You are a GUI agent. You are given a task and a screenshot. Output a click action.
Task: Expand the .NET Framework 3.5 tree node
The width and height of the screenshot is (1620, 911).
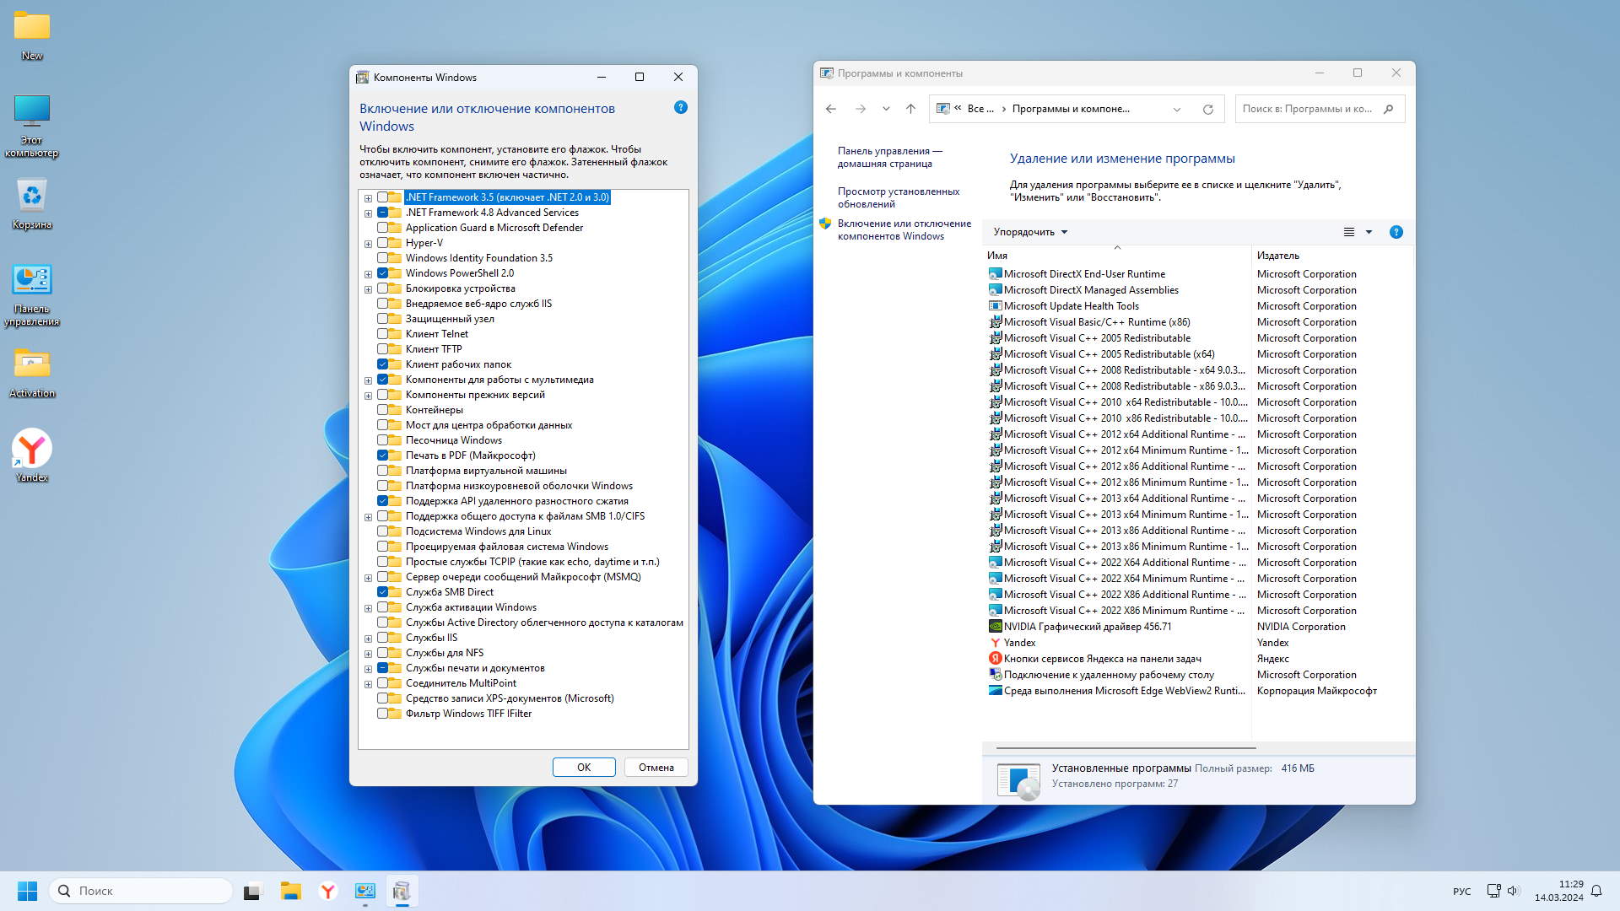368,198
